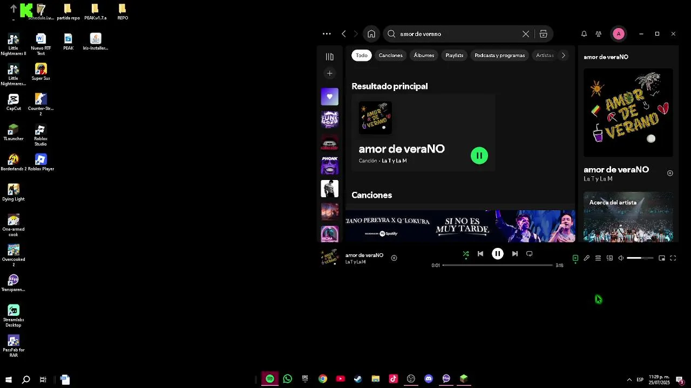Image resolution: width=691 pixels, height=388 pixels.
Task: Open the PHONK playlist in sidebar
Action: click(x=329, y=165)
